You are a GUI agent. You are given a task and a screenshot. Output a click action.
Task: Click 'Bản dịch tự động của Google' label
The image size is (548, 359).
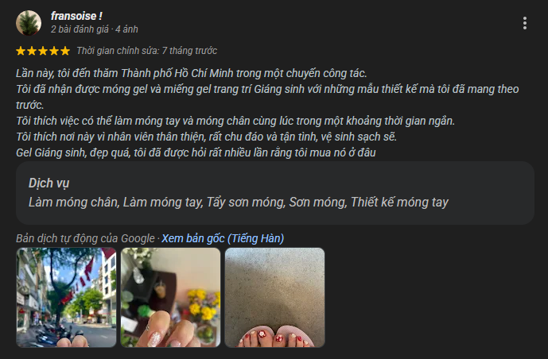[85, 238]
